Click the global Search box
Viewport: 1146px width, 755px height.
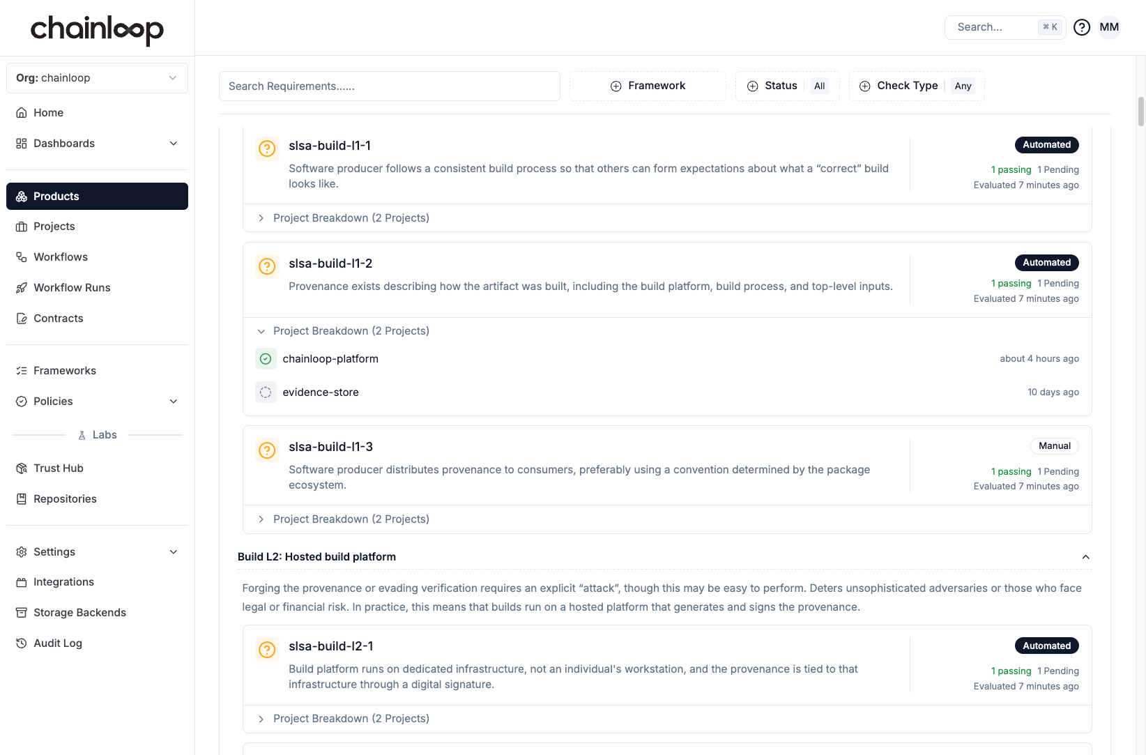tap(1005, 27)
